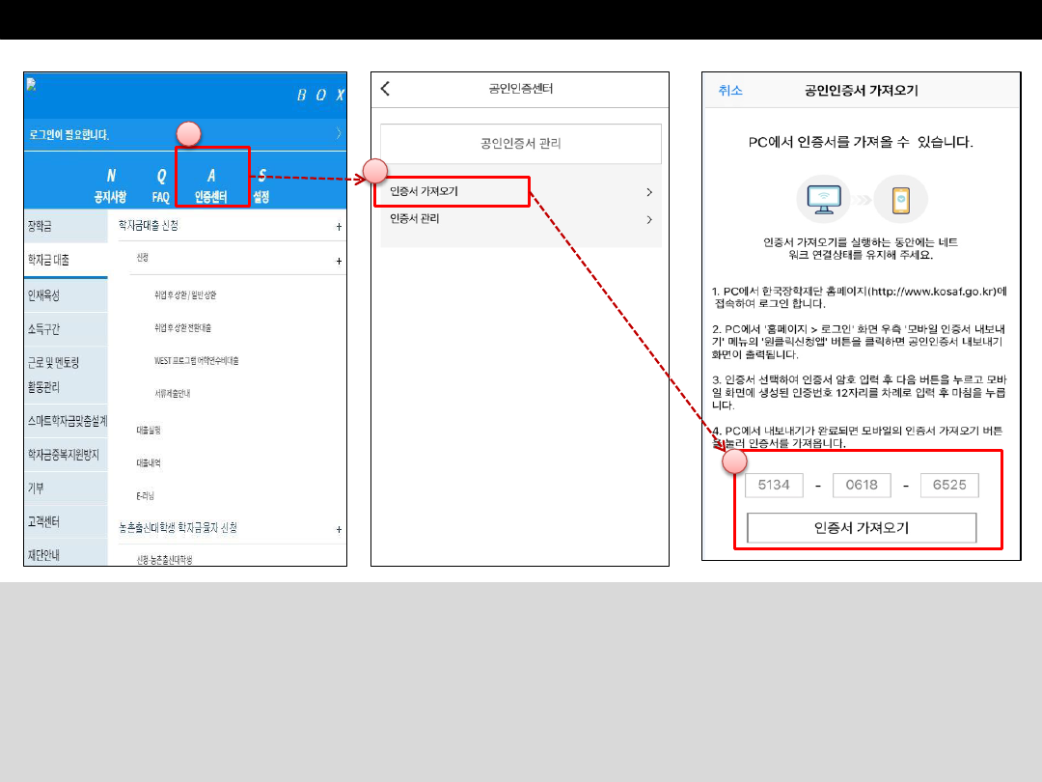Screen dimensions: 1042x782
Task: Open the 공지사항 notices (N) icon
Action: coord(110,184)
